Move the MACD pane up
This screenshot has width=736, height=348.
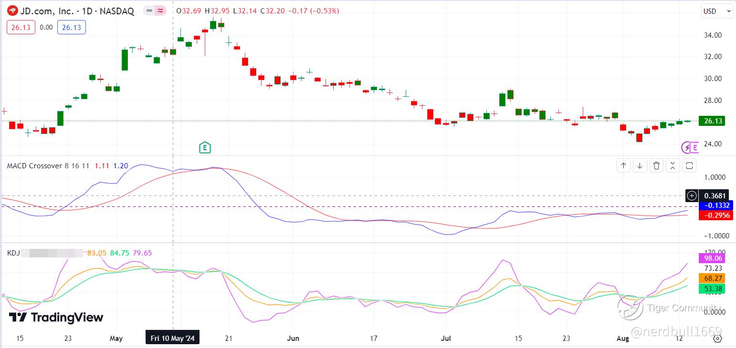pyautogui.click(x=623, y=165)
